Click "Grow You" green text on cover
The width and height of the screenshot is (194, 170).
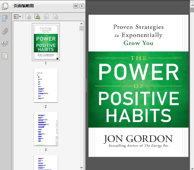coord(139,43)
